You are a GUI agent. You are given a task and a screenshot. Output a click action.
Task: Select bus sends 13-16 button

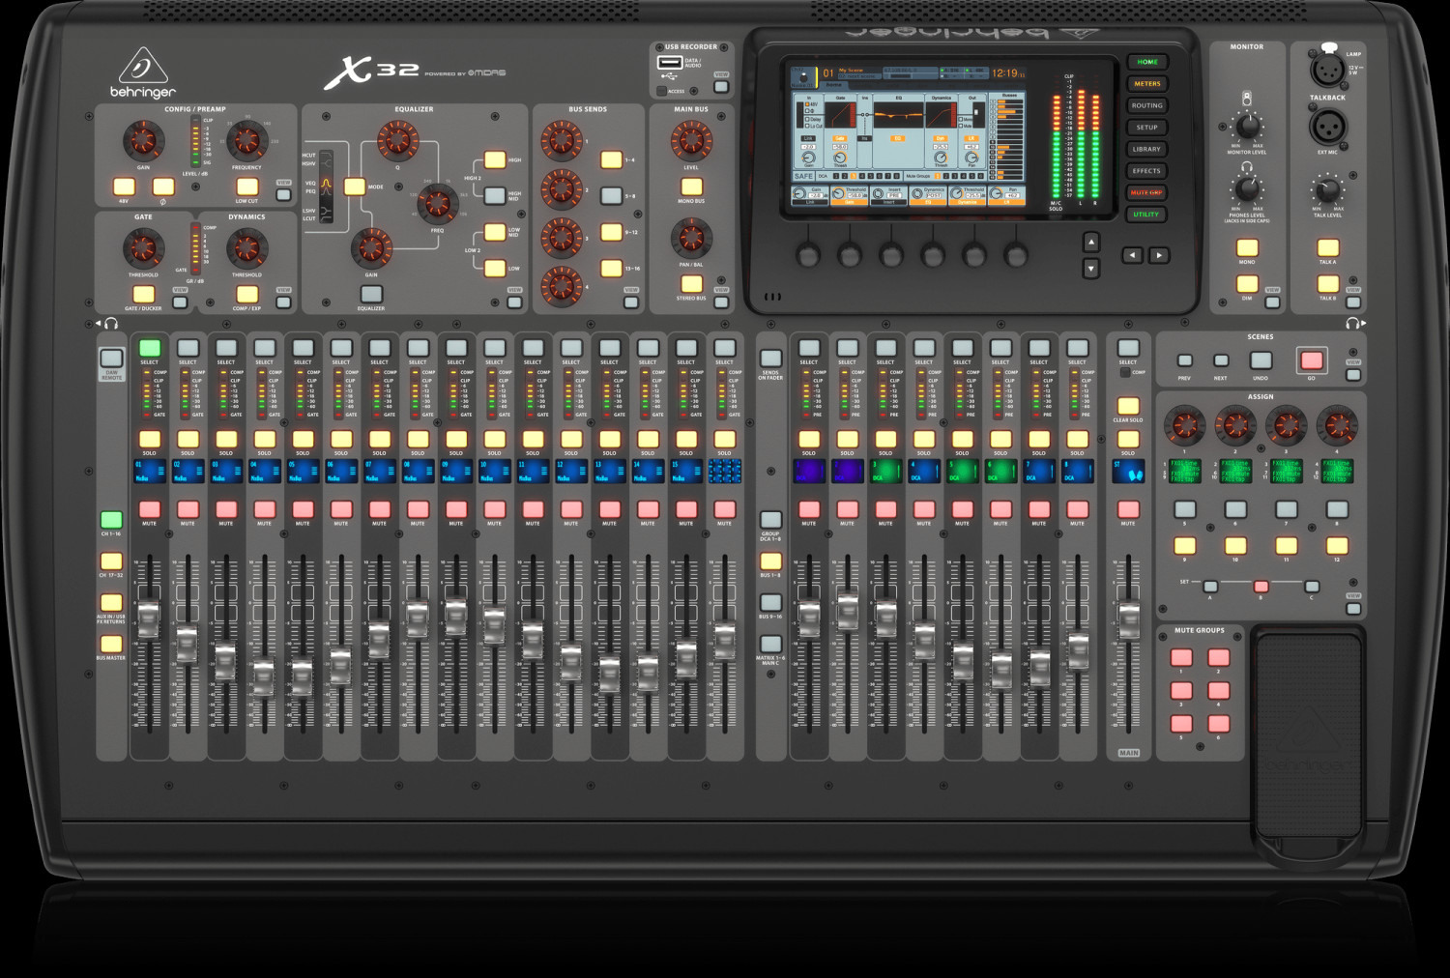point(611,268)
